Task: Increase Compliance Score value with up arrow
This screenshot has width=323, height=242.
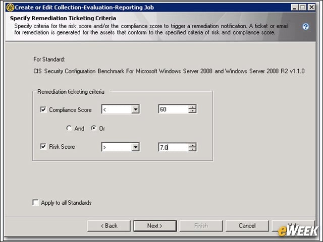Action: (x=192, y=107)
